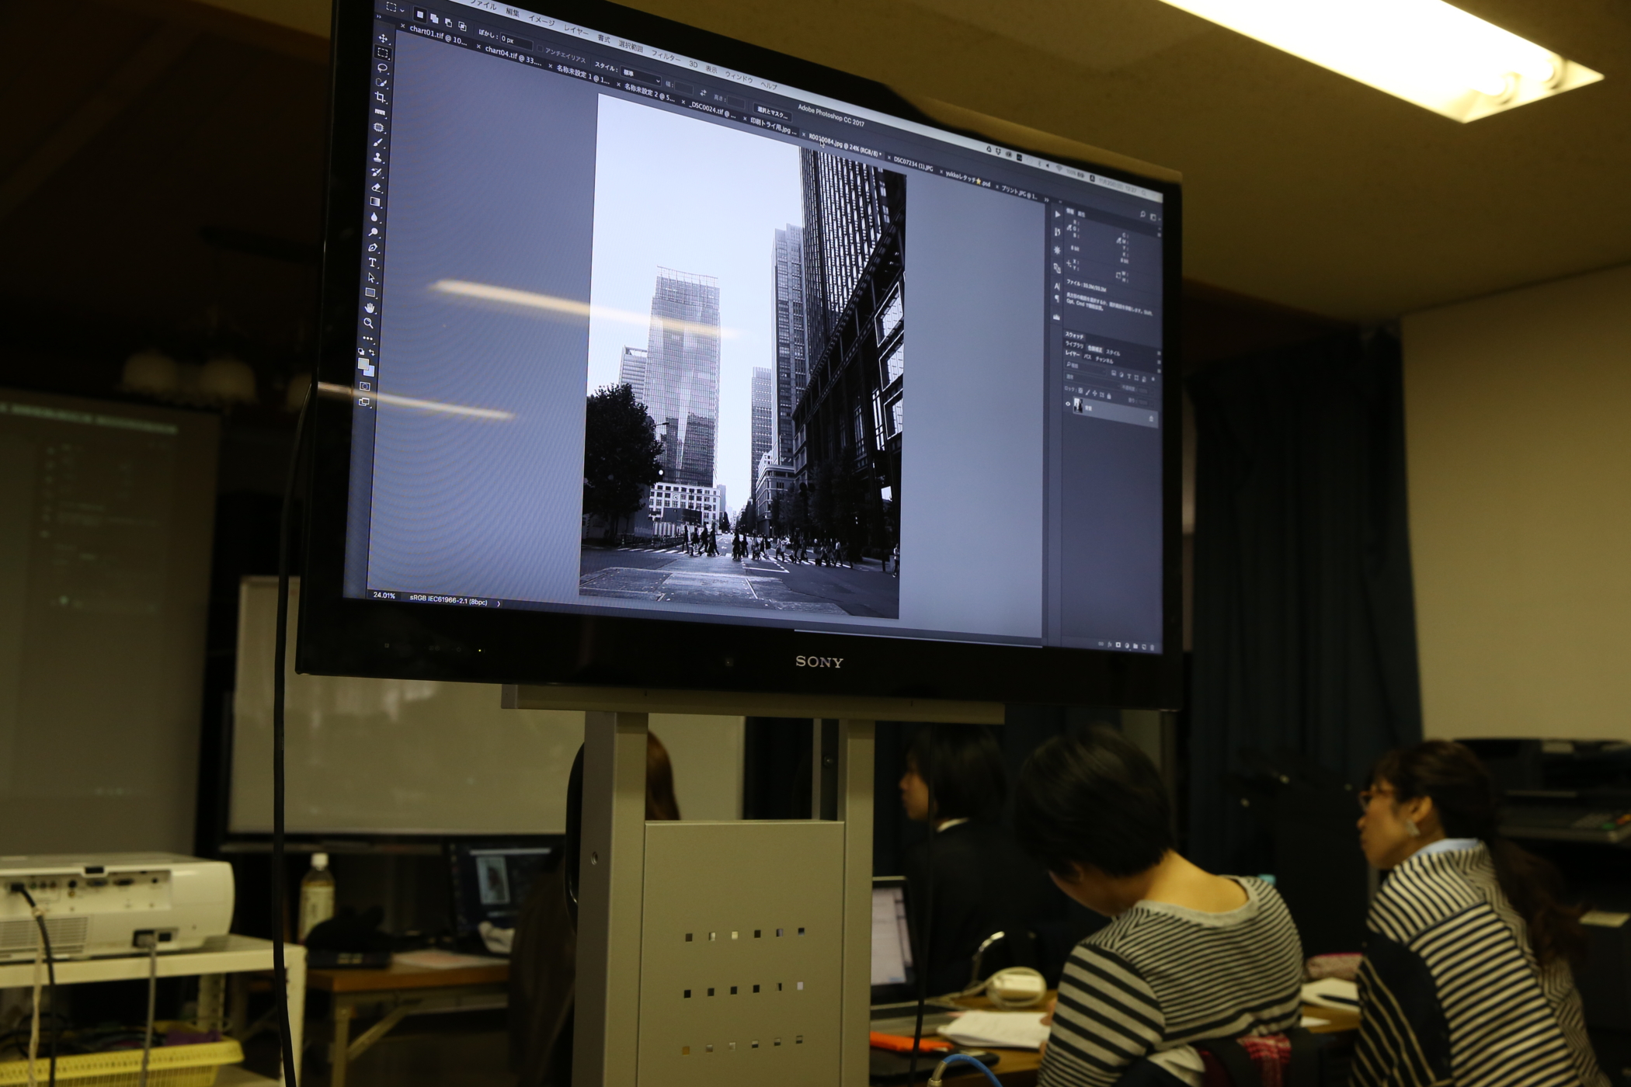Viewport: 1631px width, 1087px height.
Task: Select the Pen tool
Action: tap(373, 248)
